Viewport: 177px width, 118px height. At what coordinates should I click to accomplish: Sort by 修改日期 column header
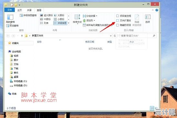pos(89,42)
